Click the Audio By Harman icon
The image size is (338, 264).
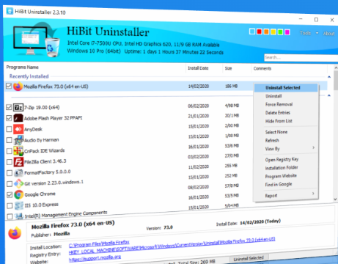tap(18, 140)
